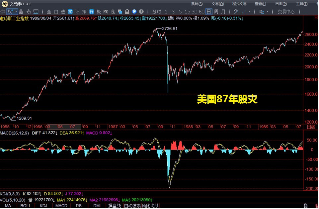Click the calculator ruler icon
The width and height of the screenshot is (319, 209).
[36, 12]
